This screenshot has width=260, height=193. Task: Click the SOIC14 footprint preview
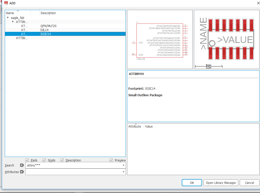[x=227, y=39]
